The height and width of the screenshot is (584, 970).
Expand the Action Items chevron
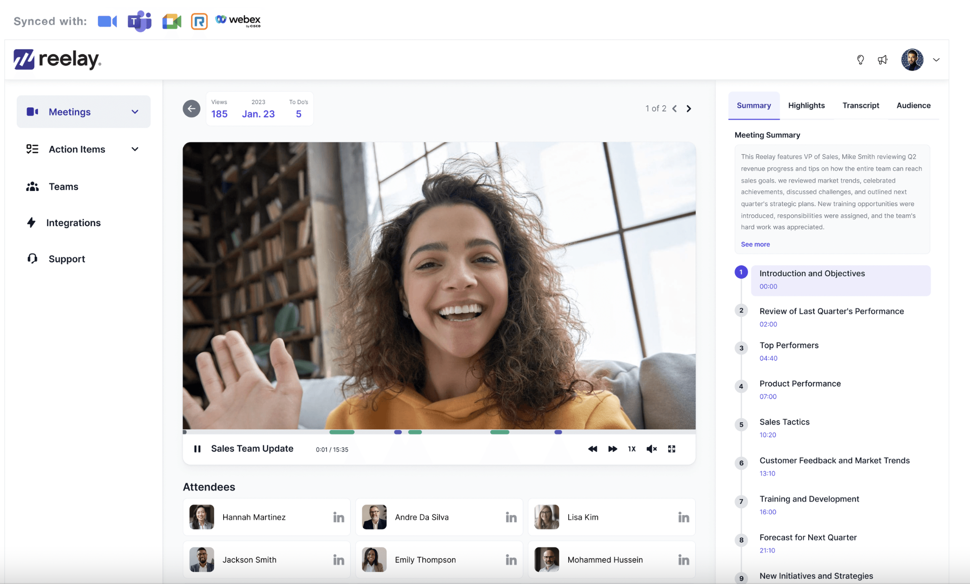coord(135,149)
